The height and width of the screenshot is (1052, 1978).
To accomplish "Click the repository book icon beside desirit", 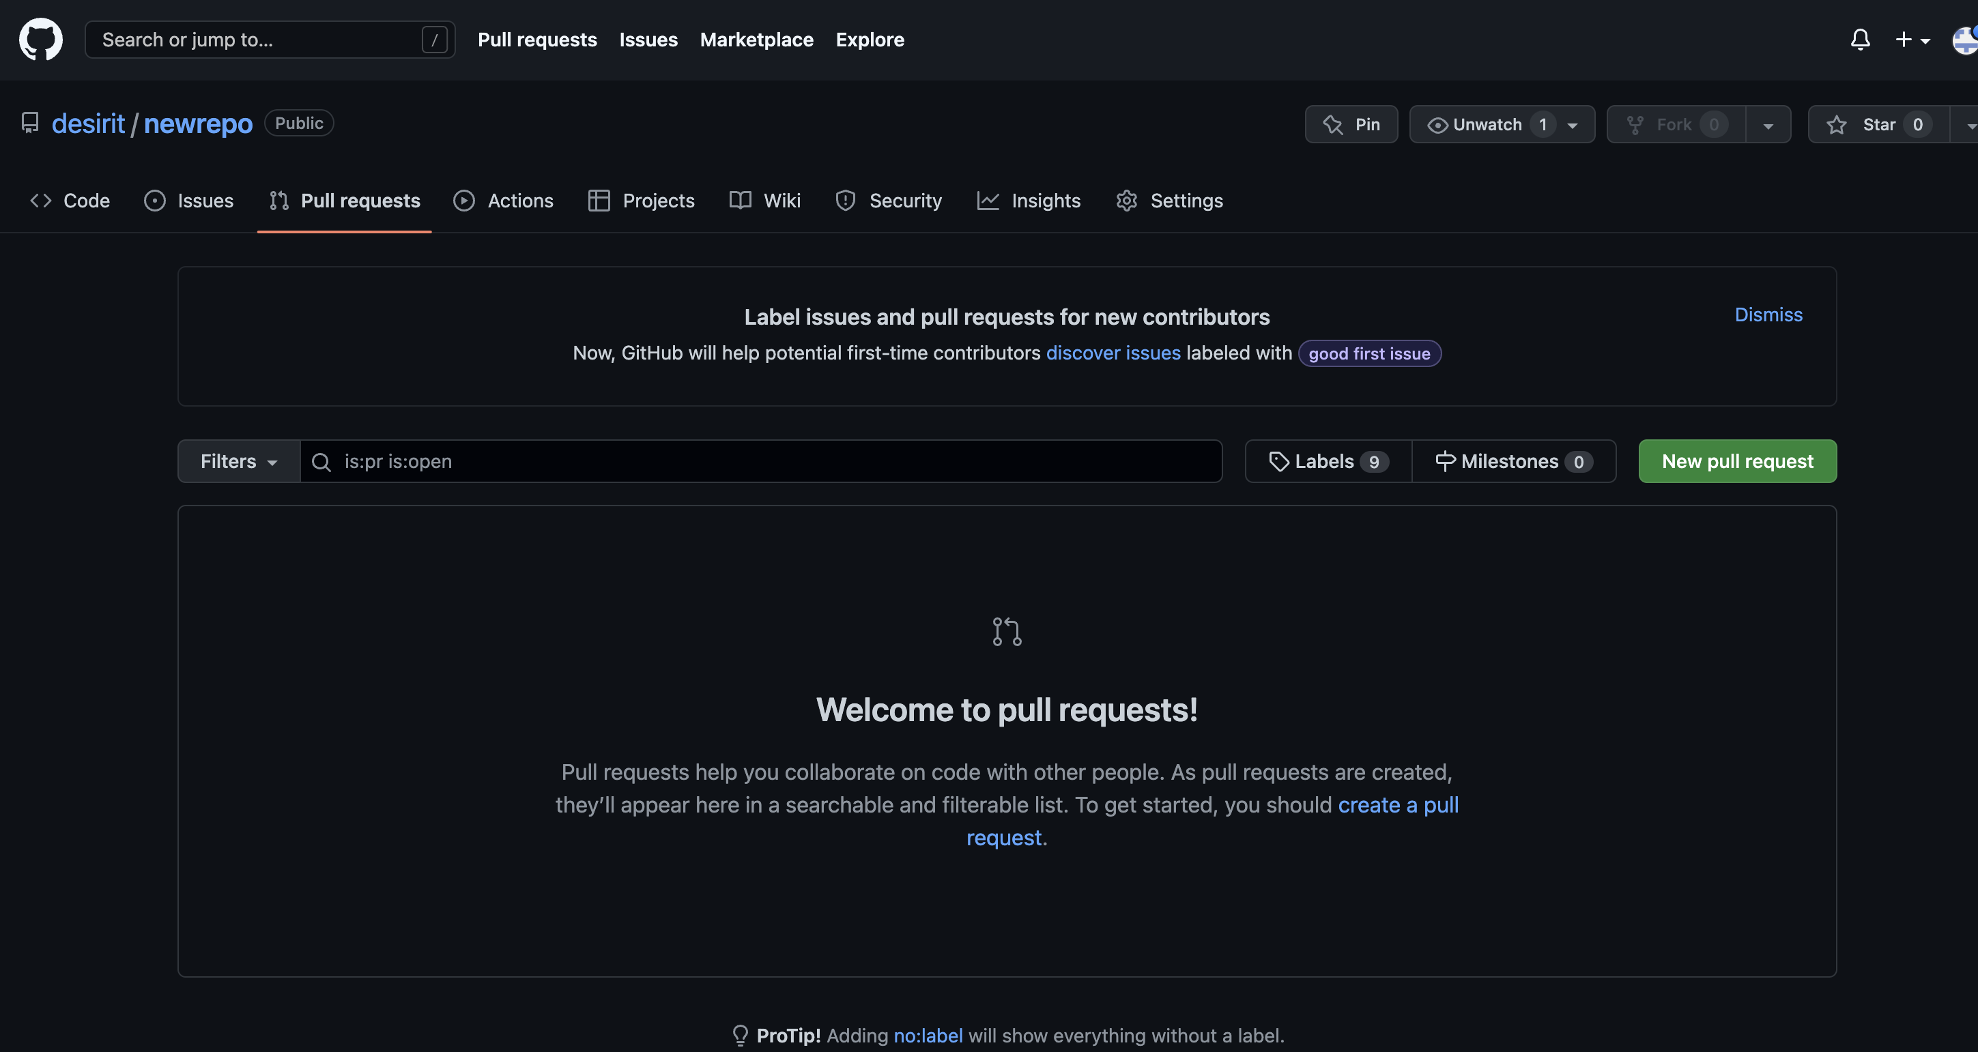I will point(30,123).
